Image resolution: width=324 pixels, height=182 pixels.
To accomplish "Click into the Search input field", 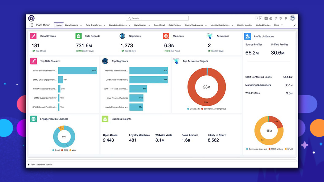I will [162, 18].
